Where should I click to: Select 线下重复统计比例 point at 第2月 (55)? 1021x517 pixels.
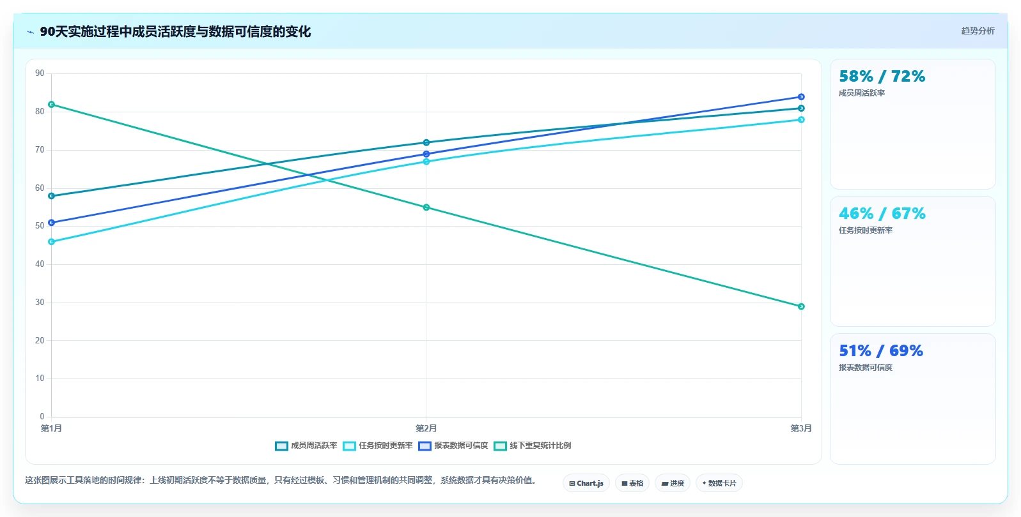(x=426, y=207)
